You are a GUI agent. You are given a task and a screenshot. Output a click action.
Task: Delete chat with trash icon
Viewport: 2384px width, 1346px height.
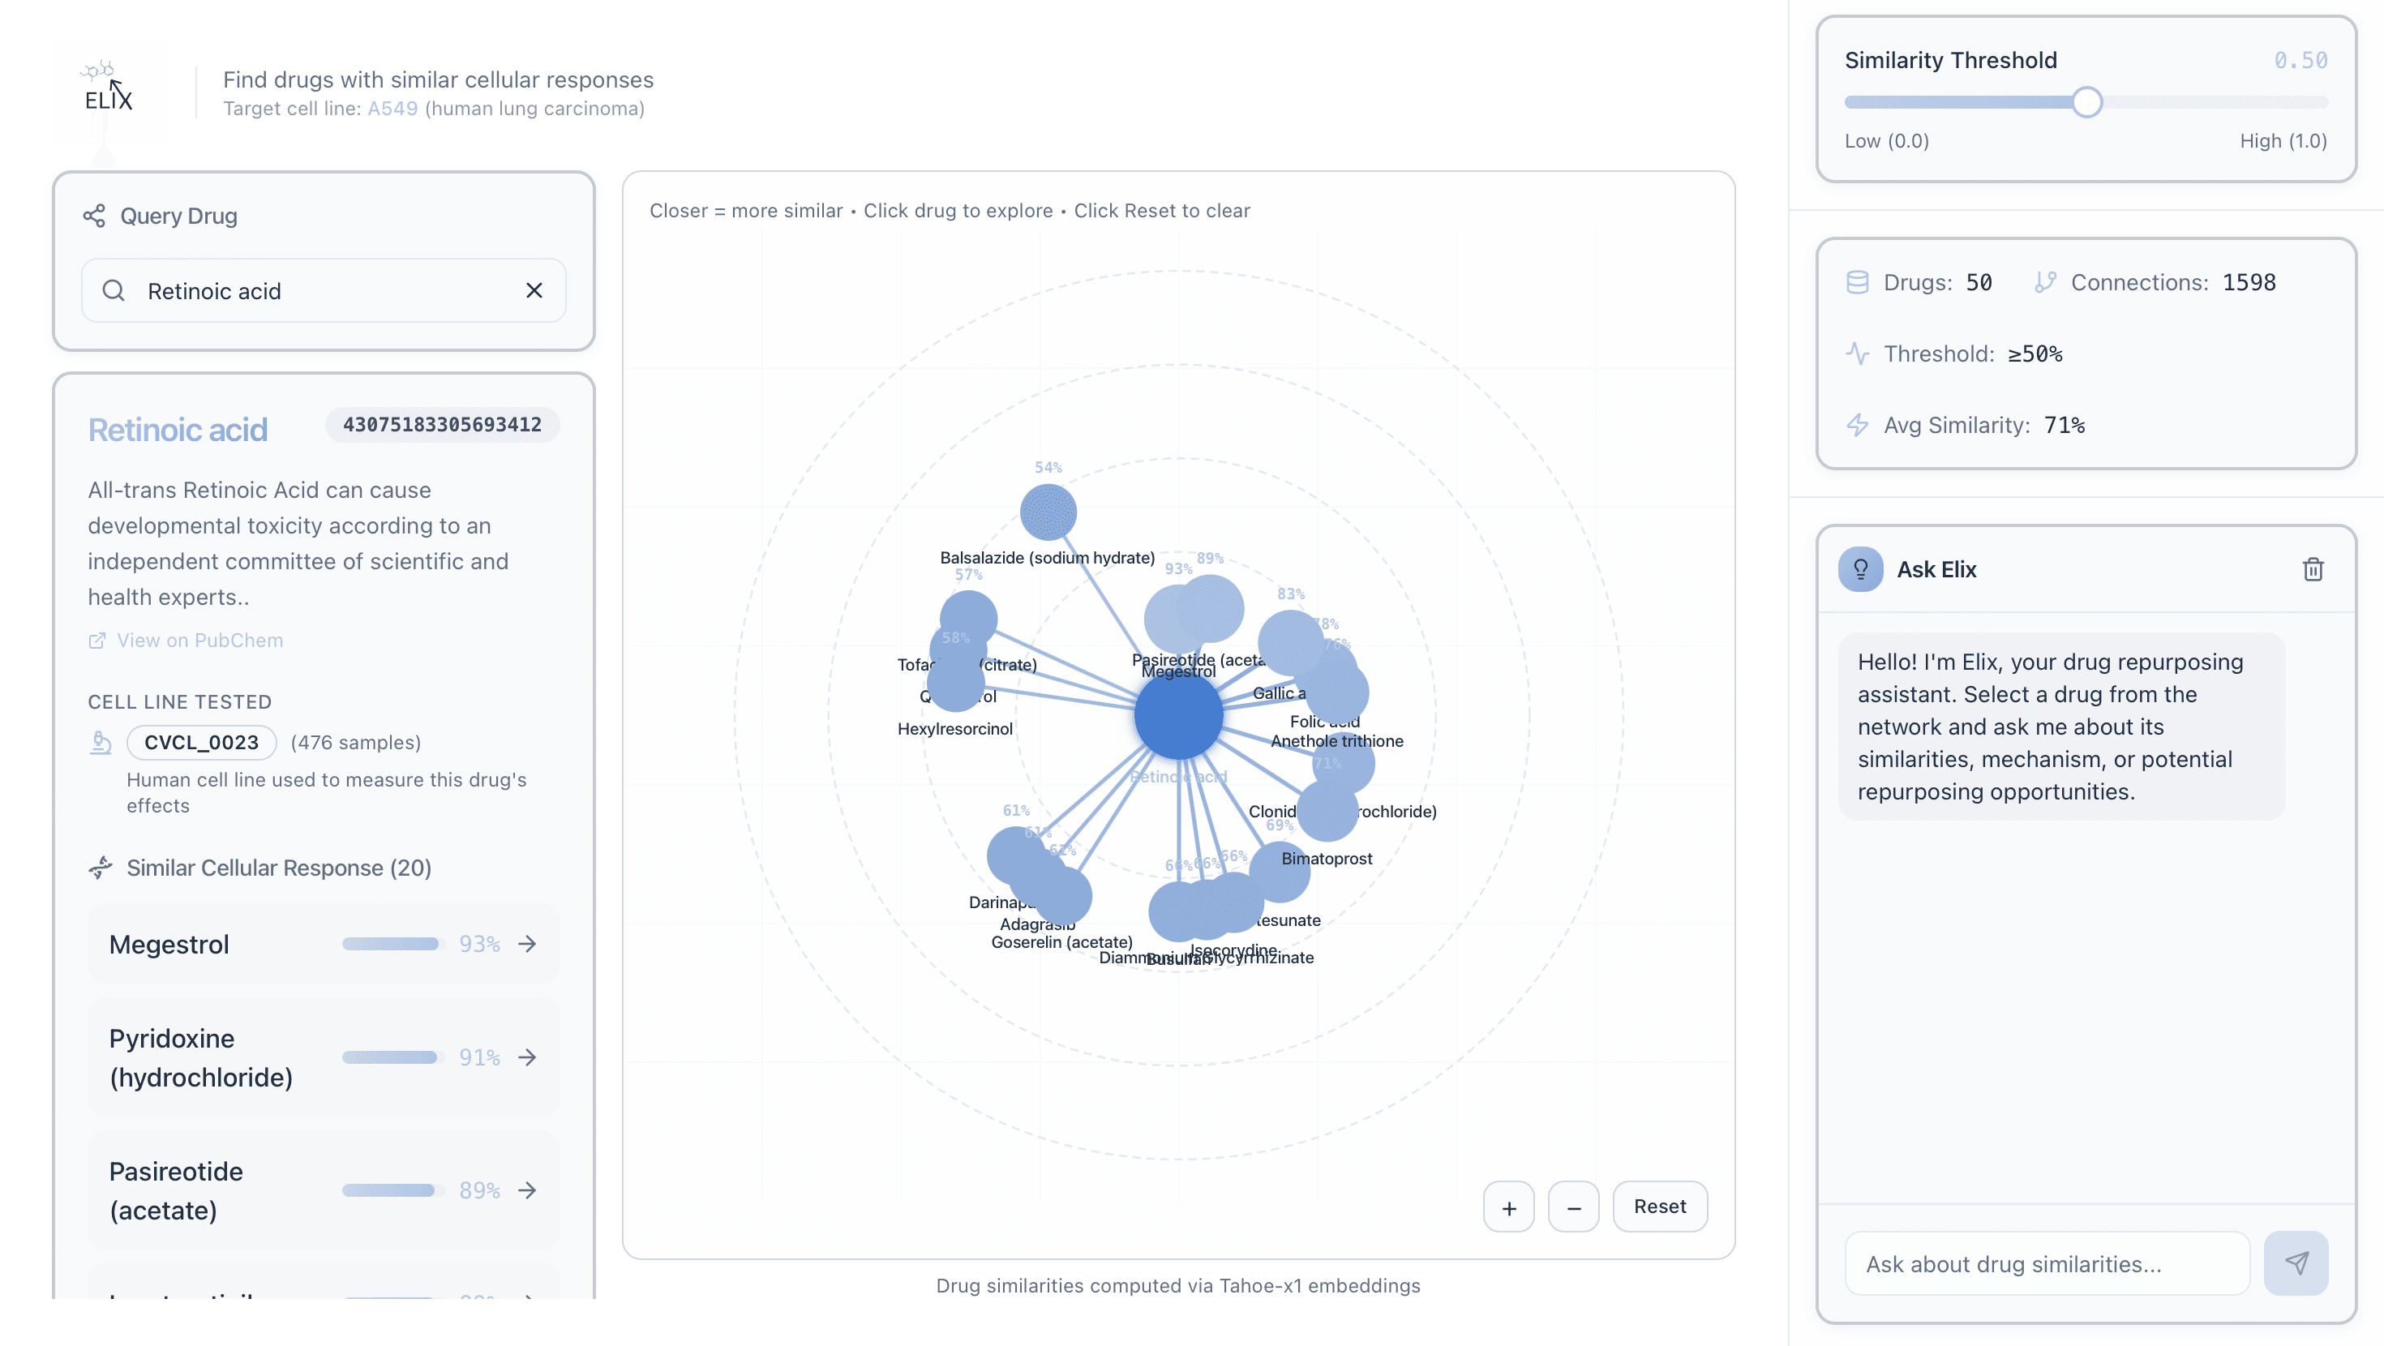tap(2313, 569)
